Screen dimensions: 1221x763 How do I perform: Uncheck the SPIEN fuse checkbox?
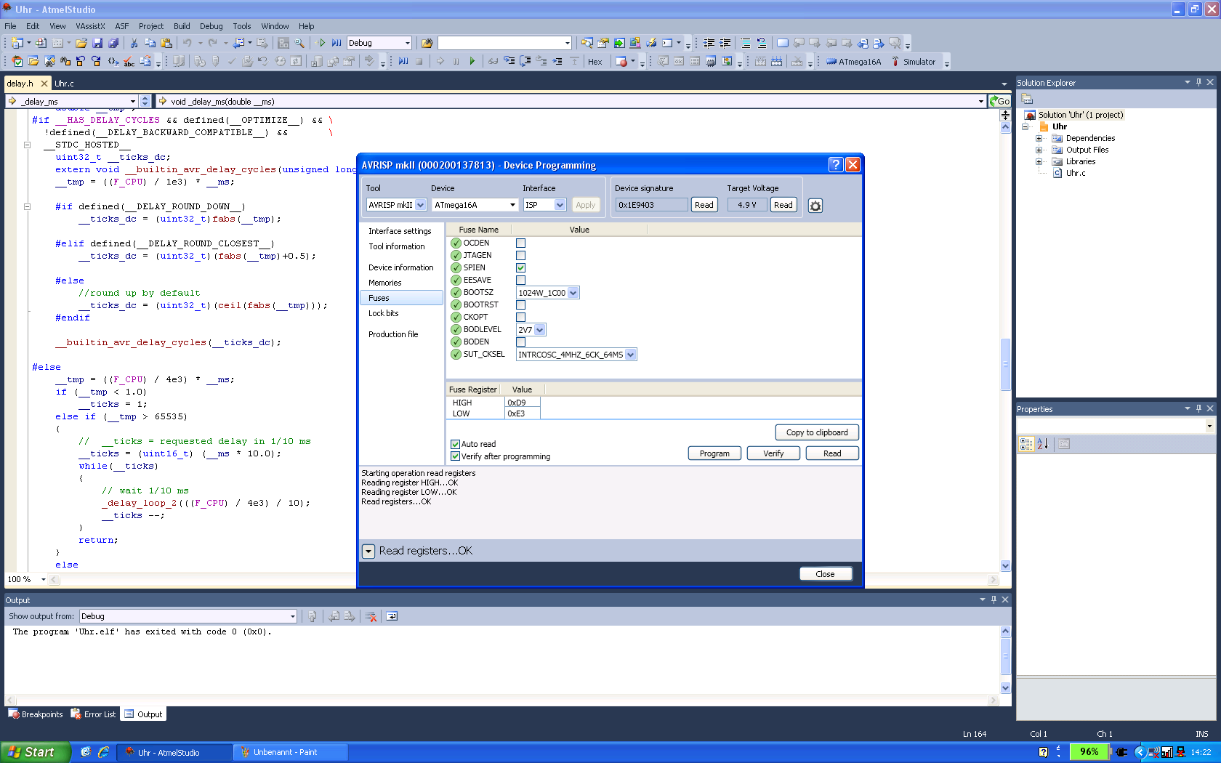tap(520, 268)
